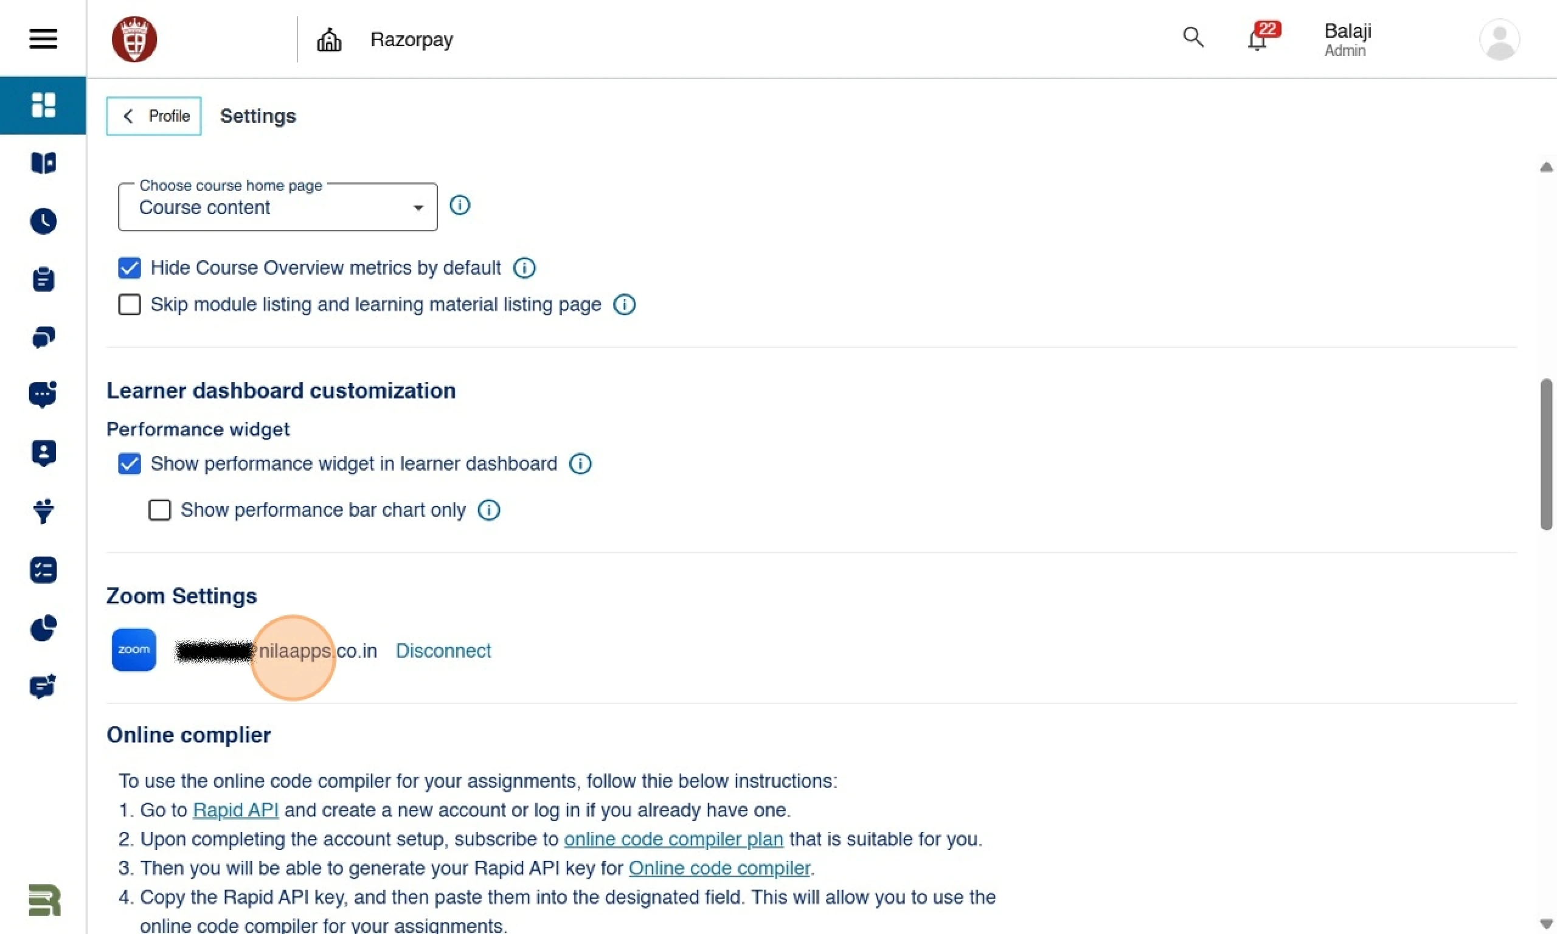
Task: Select the clock sidebar icon
Action: [x=43, y=221]
